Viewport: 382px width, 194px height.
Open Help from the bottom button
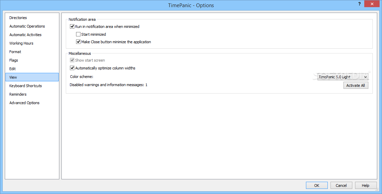[x=365, y=185]
